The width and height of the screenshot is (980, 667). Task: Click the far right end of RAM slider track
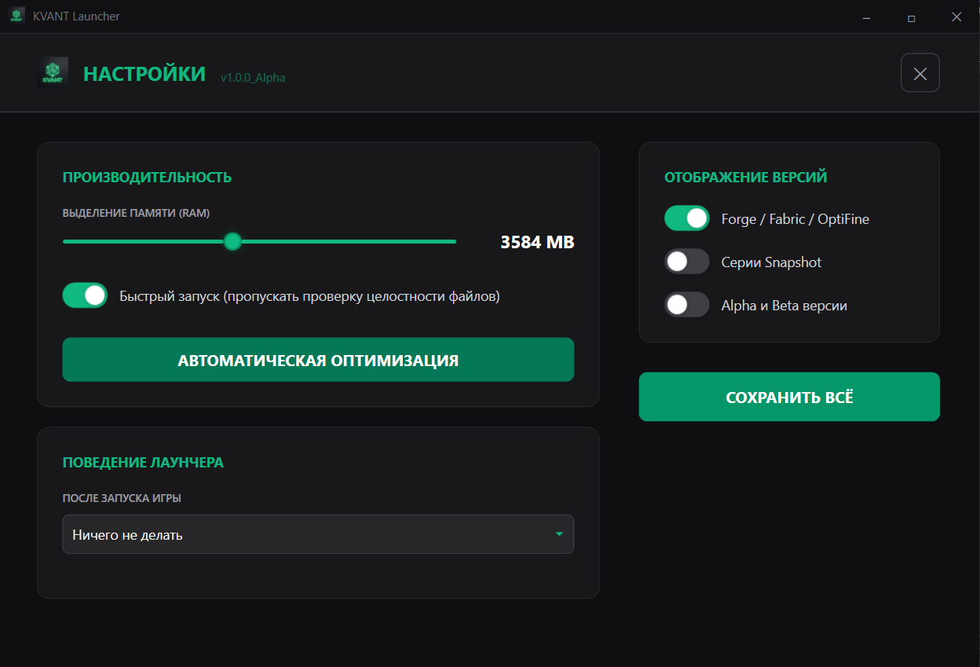click(x=453, y=241)
